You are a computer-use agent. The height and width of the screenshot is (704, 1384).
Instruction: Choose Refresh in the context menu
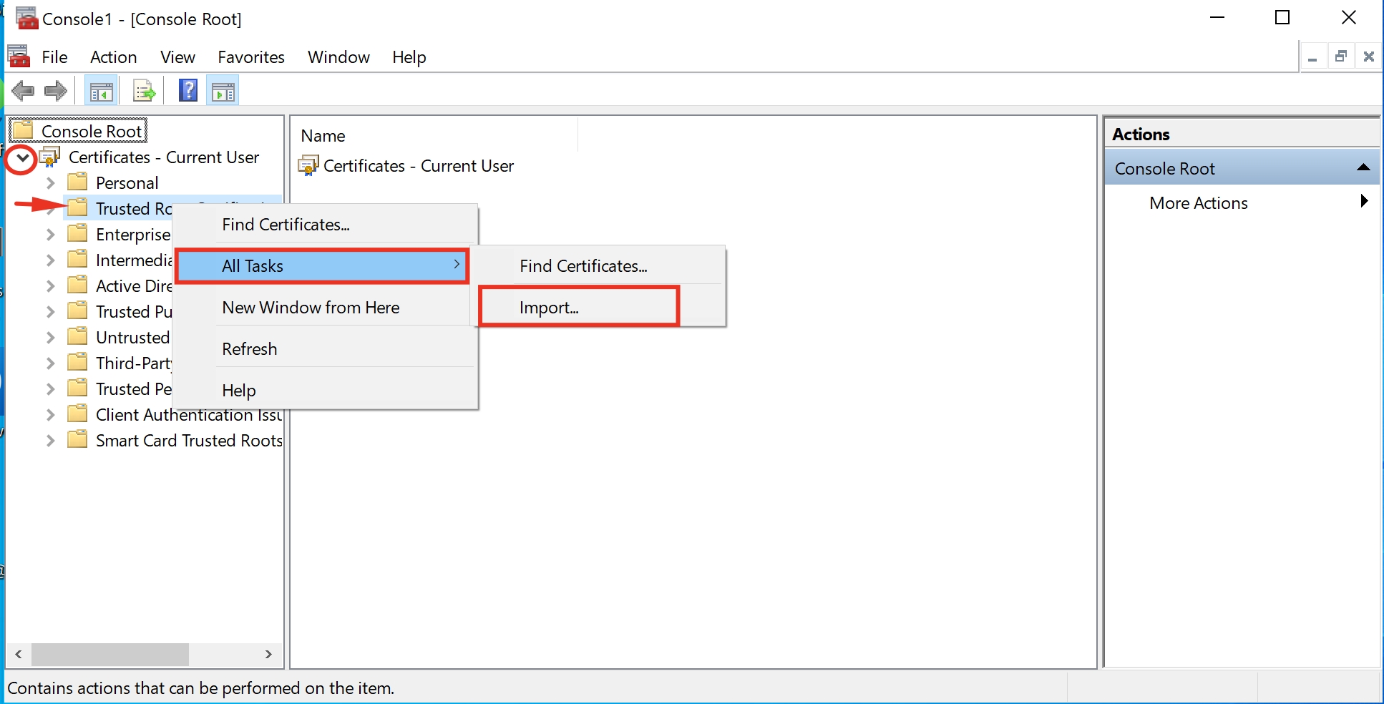tap(326, 349)
